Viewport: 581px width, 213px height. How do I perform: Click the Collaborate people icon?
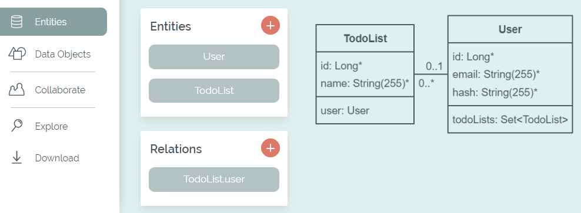click(16, 90)
